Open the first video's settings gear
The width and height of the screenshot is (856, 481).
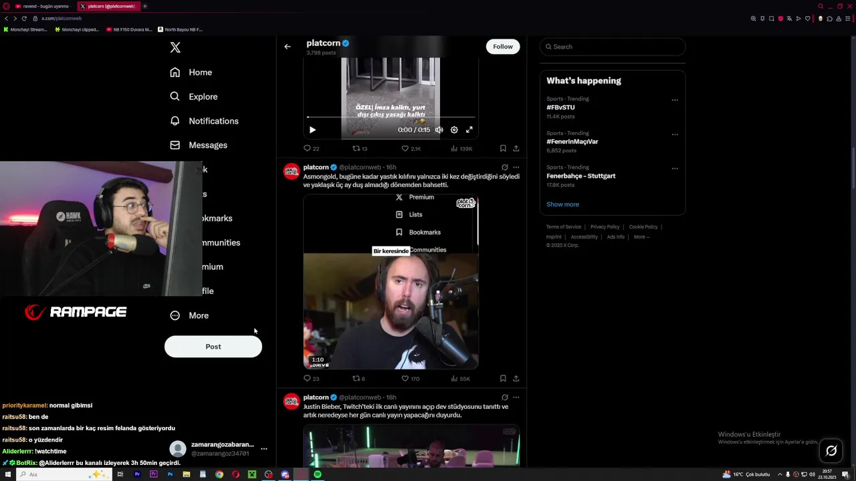[454, 130]
